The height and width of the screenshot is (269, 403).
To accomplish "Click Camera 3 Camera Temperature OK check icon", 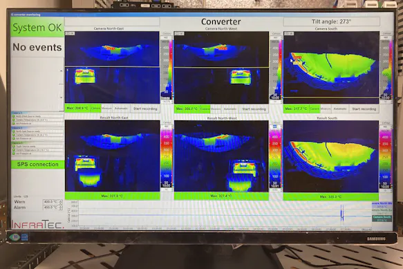I will (x=14, y=150).
